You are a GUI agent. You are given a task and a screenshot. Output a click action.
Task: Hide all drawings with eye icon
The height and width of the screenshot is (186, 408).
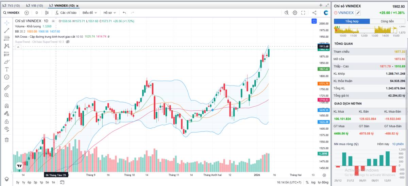pos(6,129)
